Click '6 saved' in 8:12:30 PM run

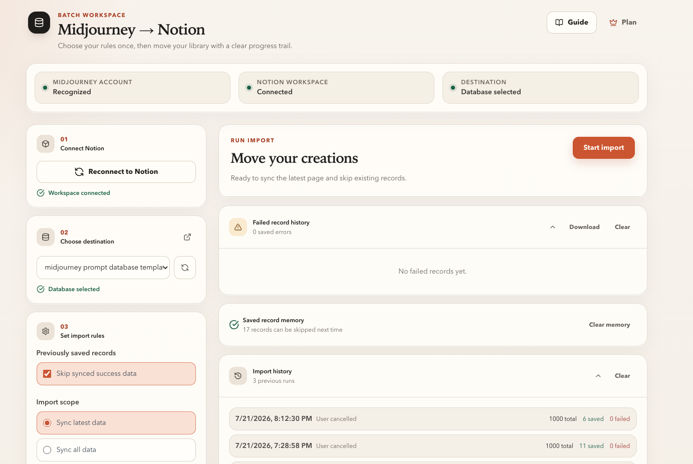593,419
